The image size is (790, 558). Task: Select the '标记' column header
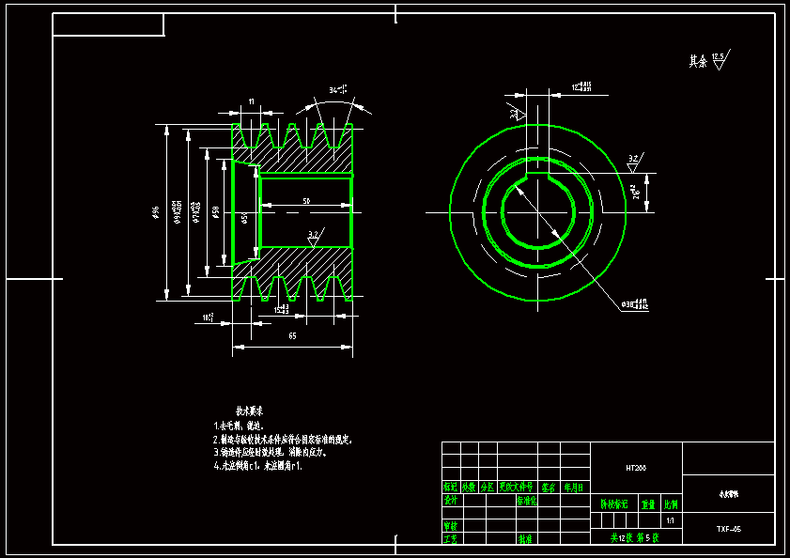pos(450,487)
